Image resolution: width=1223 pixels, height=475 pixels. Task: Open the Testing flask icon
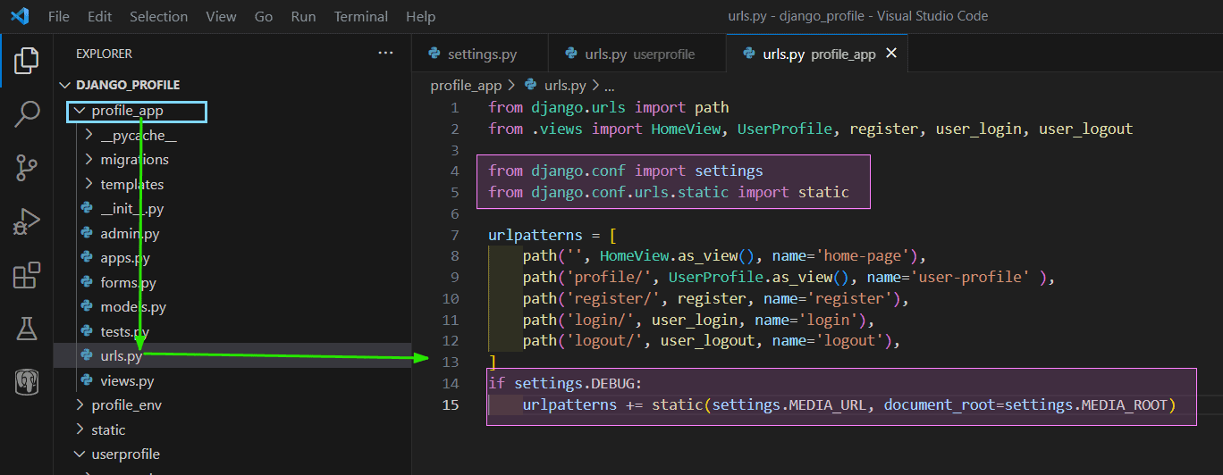(27, 329)
